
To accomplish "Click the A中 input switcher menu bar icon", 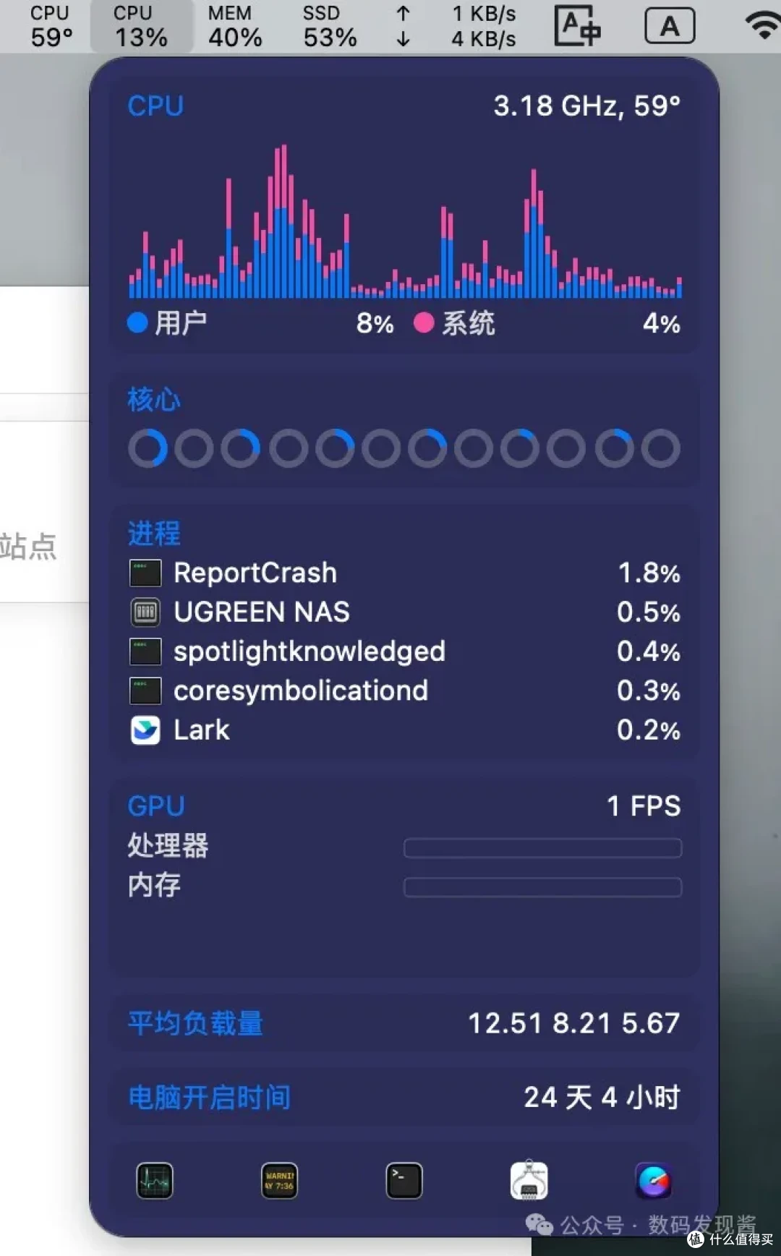I will click(578, 26).
